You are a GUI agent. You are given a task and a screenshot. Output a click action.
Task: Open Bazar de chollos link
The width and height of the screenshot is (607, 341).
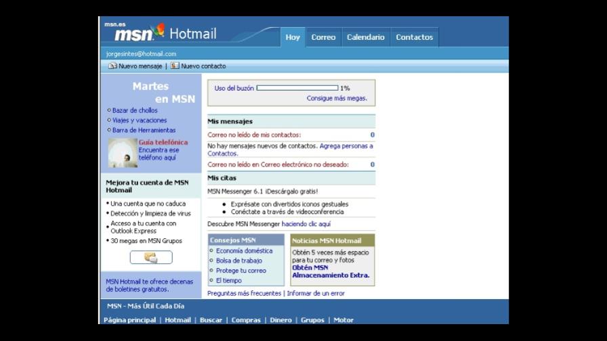(135, 110)
